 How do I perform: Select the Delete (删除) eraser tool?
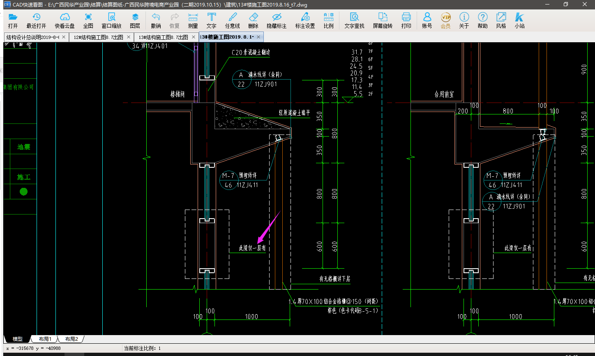tap(253, 20)
